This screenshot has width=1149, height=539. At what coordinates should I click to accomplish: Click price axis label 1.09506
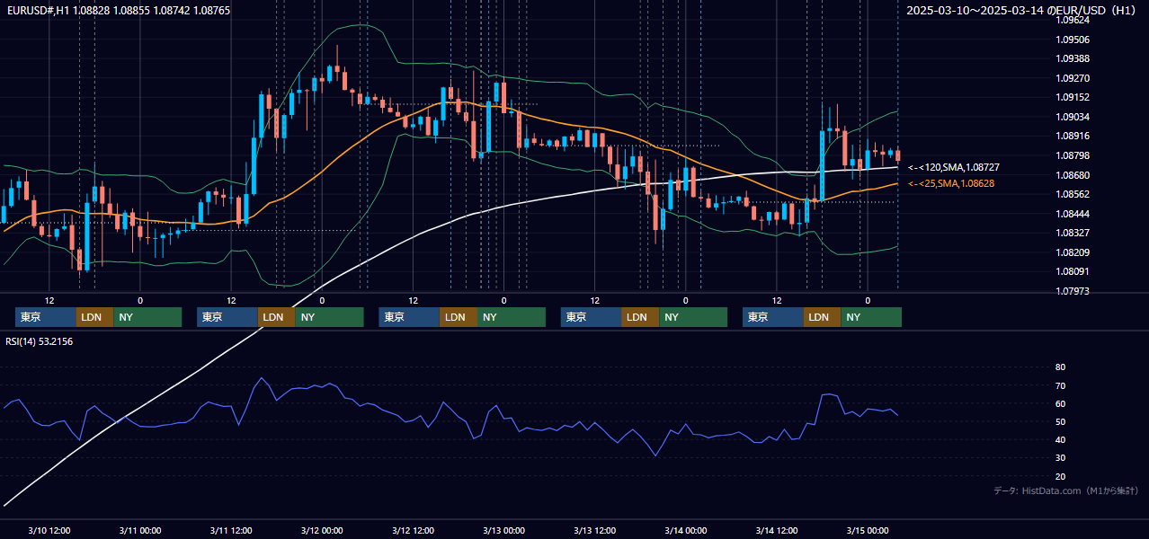pyautogui.click(x=1072, y=40)
